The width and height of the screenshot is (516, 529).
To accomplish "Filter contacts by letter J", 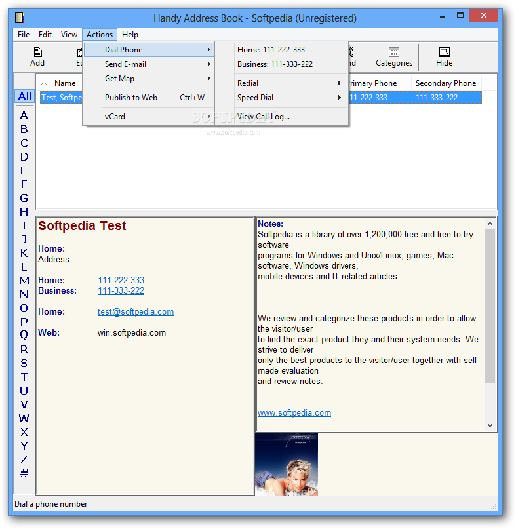I will pos(24,239).
